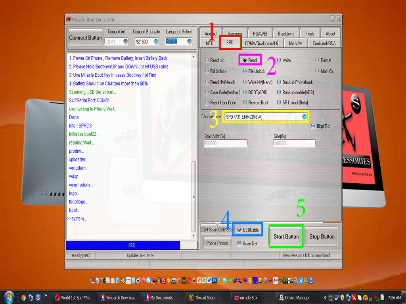The height and width of the screenshot is (304, 406).
Task: Tick the Bkpt Rd checkbox
Action: [x=313, y=127]
